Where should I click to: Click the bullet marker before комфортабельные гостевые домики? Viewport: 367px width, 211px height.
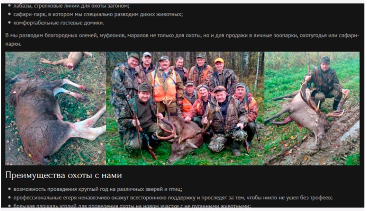(10, 23)
